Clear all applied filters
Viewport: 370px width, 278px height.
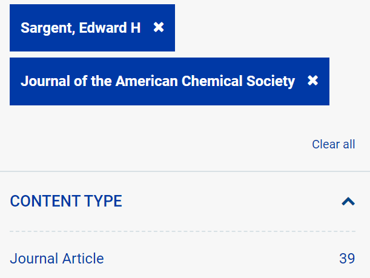click(x=334, y=144)
